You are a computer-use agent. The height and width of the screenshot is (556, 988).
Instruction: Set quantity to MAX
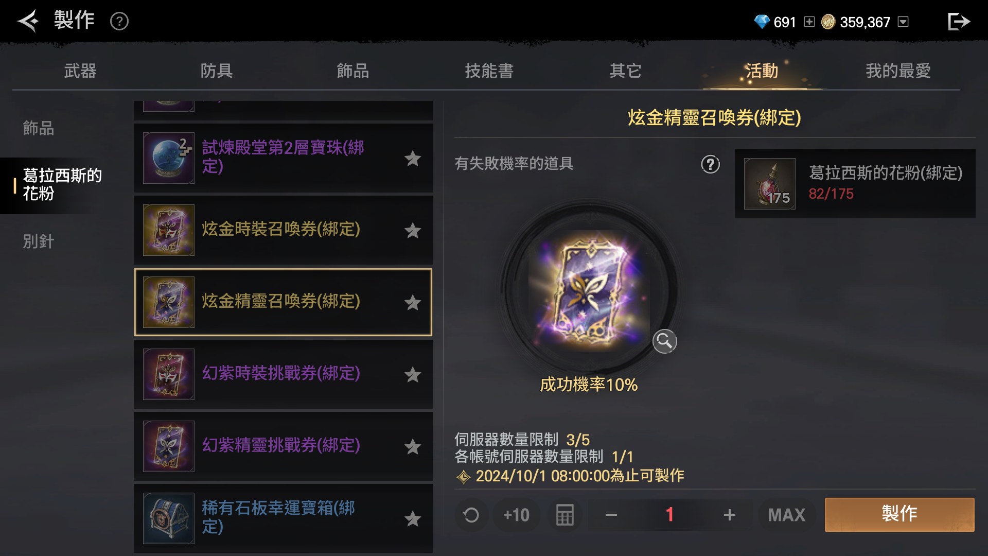pyautogui.click(x=787, y=515)
